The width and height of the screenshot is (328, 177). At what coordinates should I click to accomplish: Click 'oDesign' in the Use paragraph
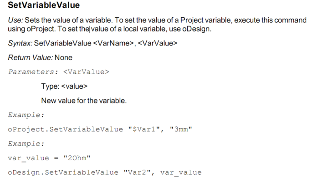click(196, 29)
